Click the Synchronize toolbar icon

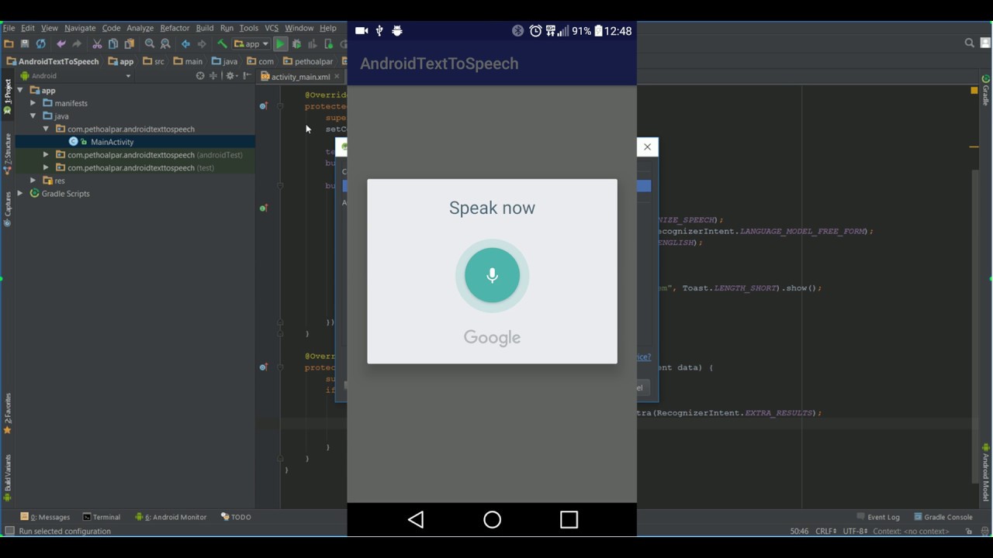[40, 44]
